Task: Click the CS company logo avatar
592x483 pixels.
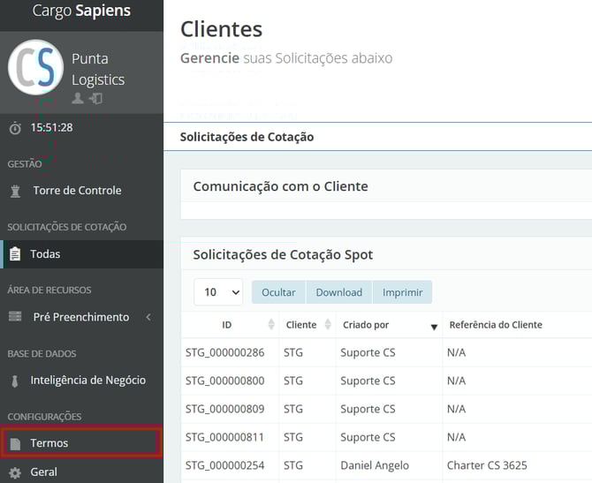Action: pyautogui.click(x=35, y=66)
